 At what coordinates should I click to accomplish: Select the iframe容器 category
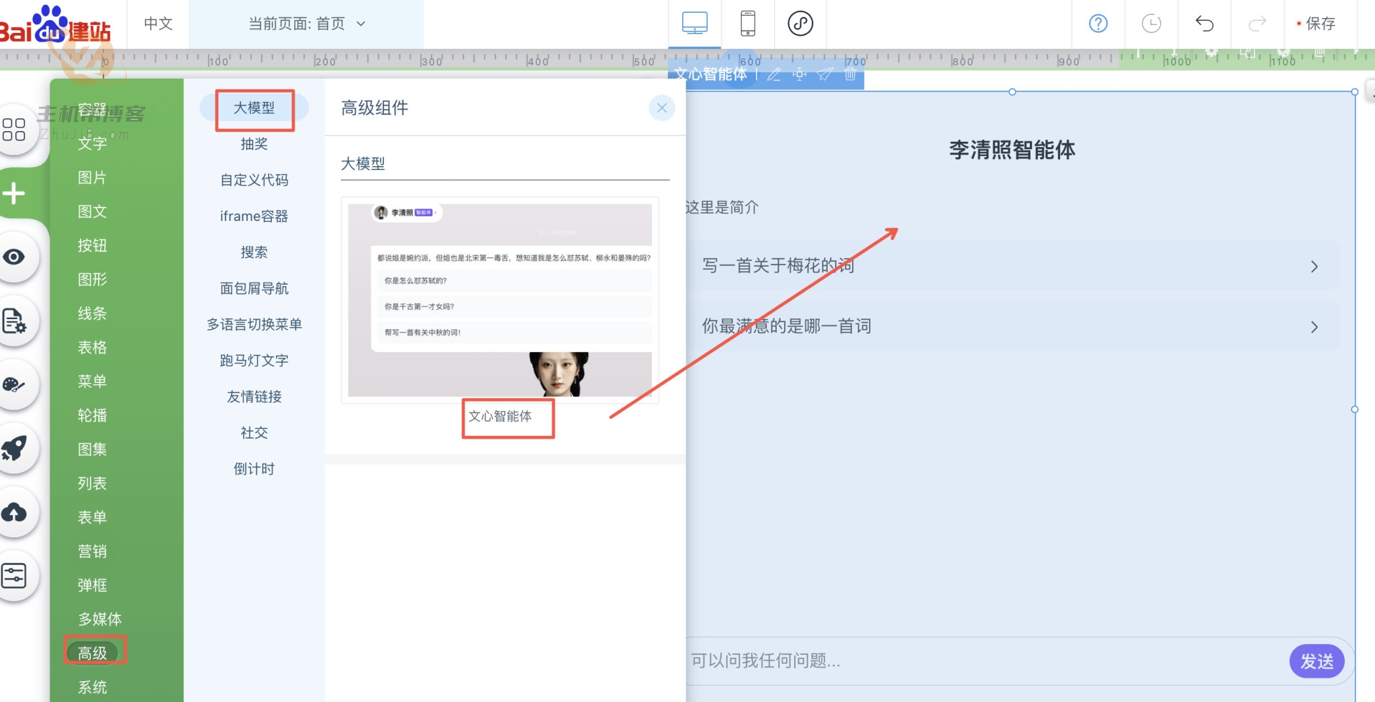[x=254, y=216]
